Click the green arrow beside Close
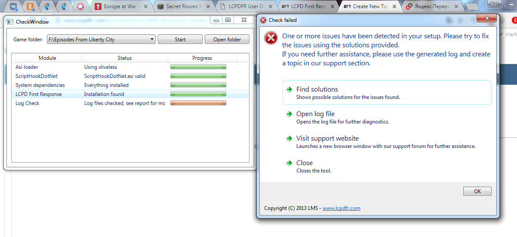 coord(289,163)
